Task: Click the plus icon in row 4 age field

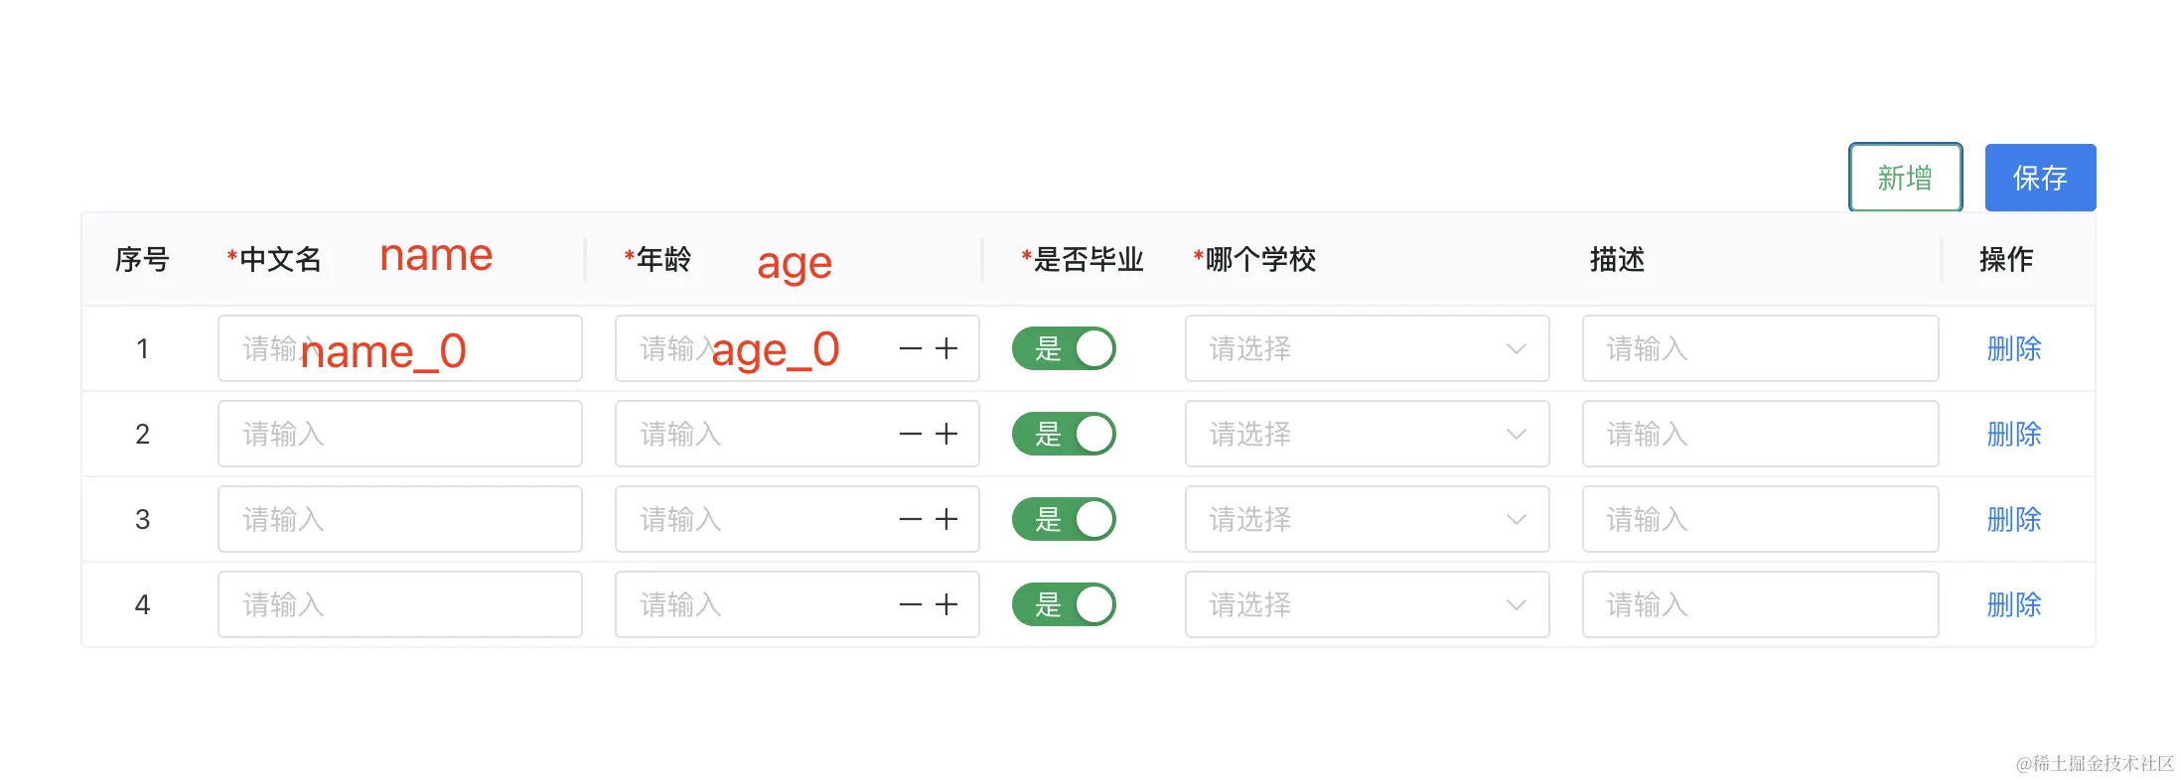Action: point(946,604)
